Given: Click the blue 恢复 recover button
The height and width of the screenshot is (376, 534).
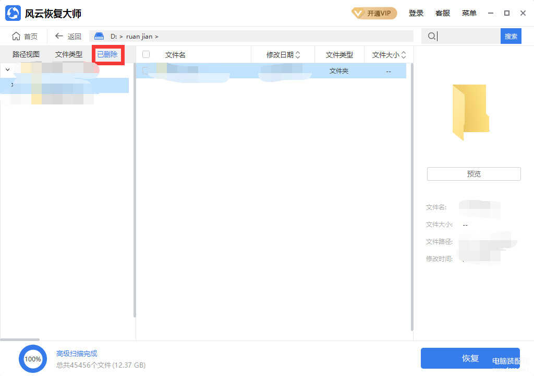Looking at the screenshot, I should click(x=470, y=358).
